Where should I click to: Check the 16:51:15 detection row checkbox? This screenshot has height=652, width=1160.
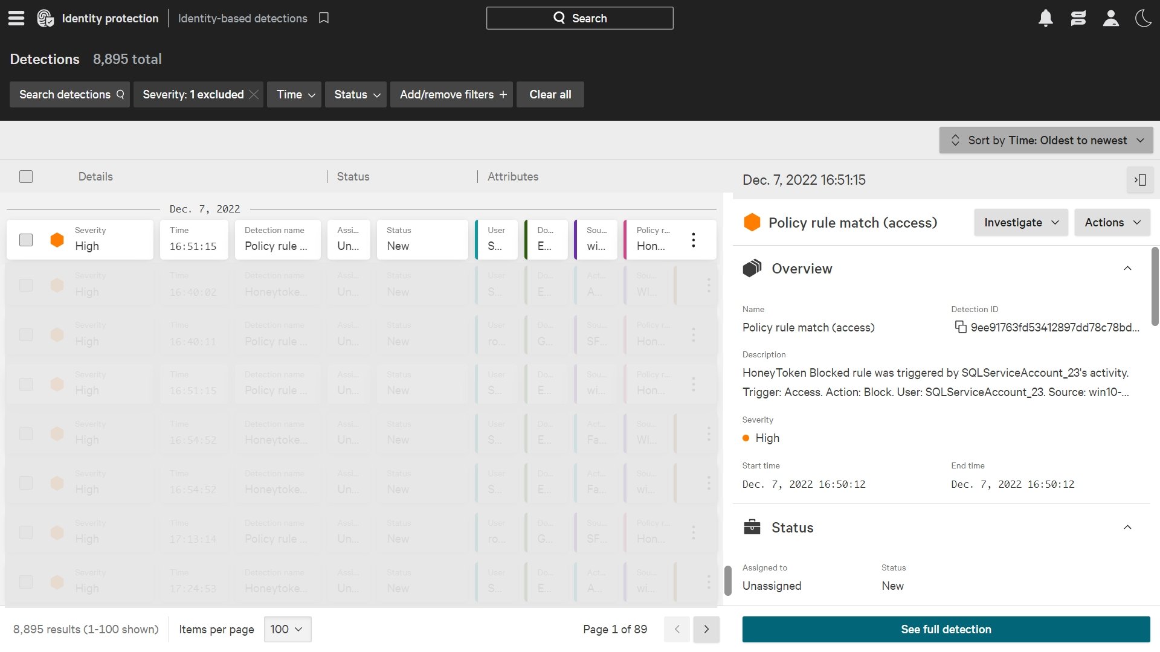[26, 240]
